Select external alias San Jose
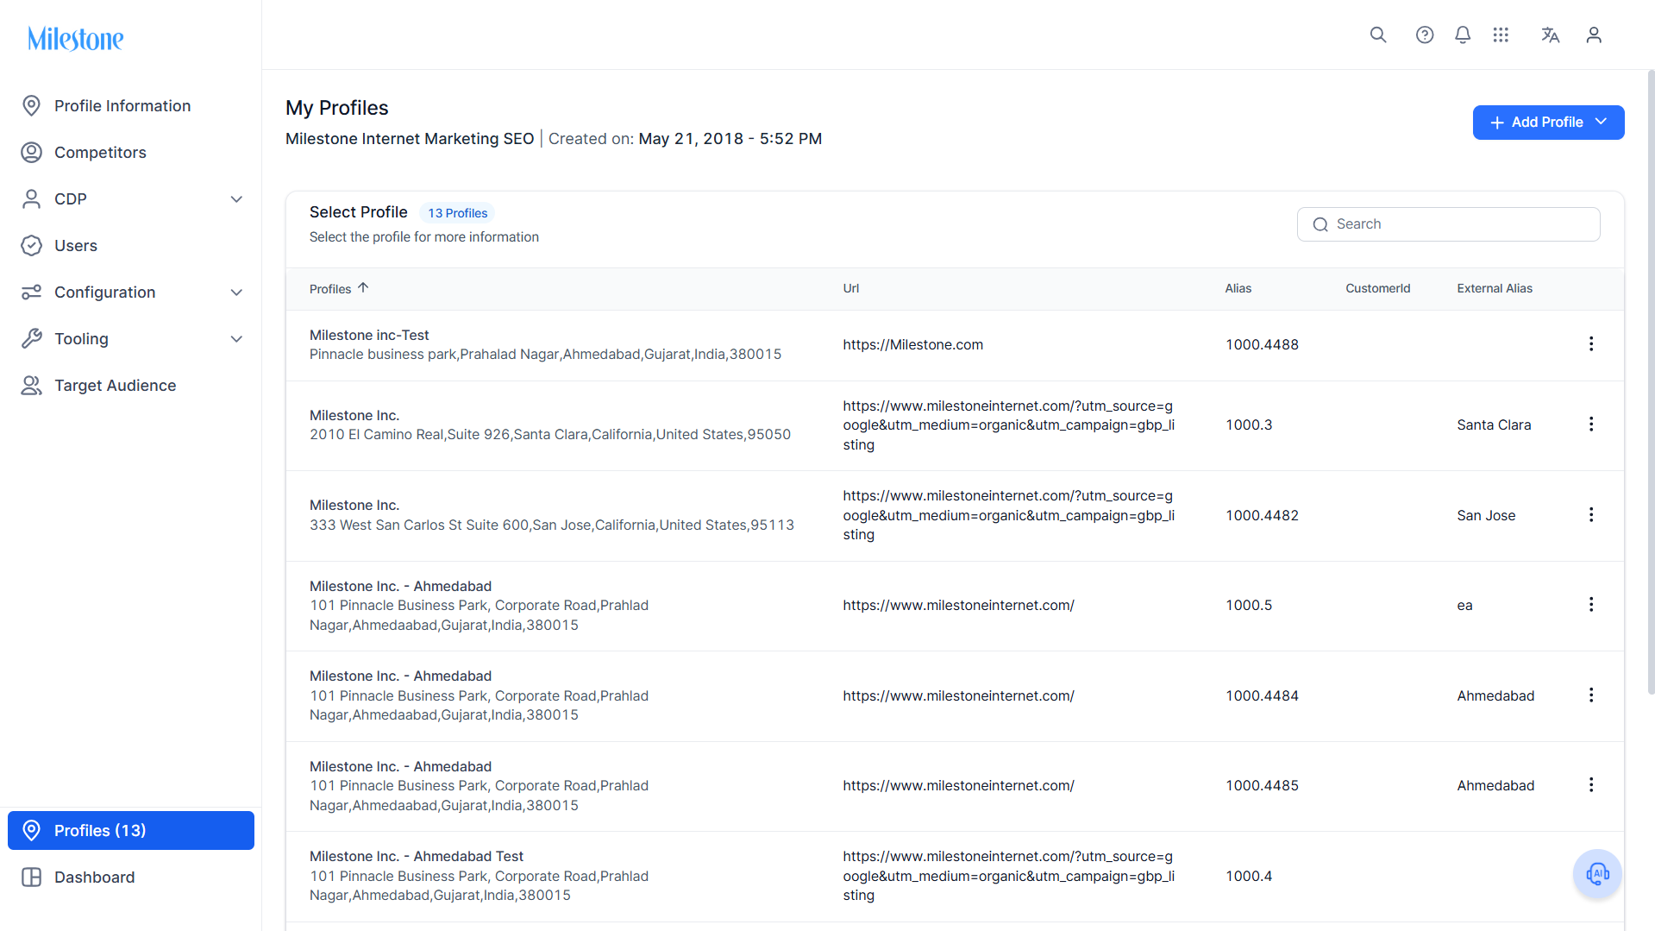This screenshot has height=931, width=1655. (x=1486, y=516)
